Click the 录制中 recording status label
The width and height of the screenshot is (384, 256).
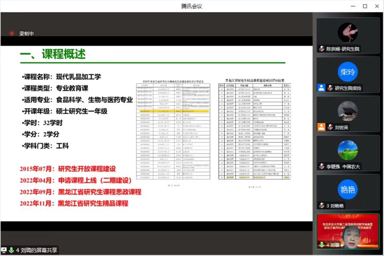(26, 34)
